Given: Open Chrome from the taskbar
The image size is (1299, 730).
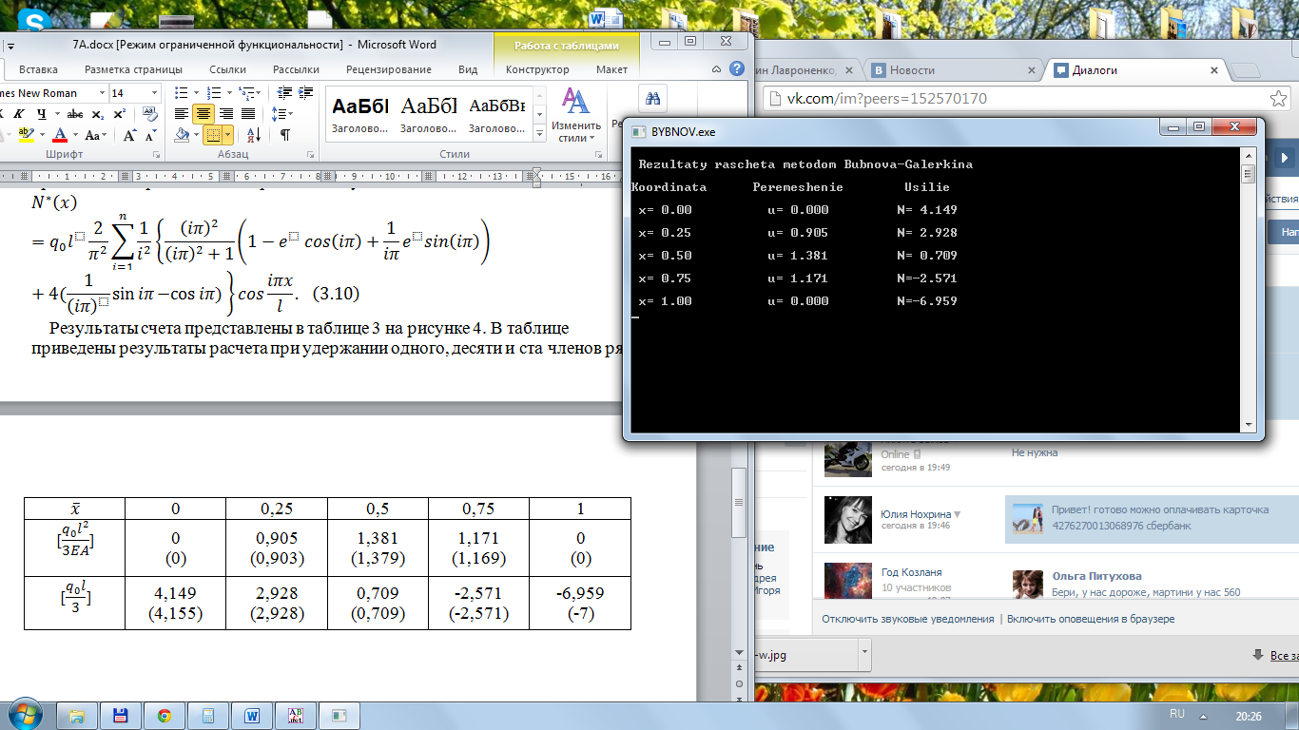Looking at the screenshot, I should coord(164,715).
